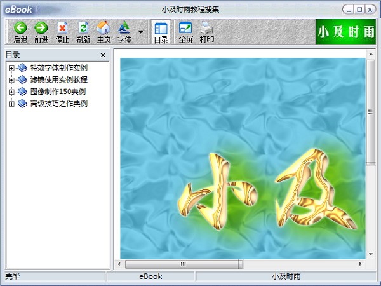Maximize the eBook window

[359, 10]
